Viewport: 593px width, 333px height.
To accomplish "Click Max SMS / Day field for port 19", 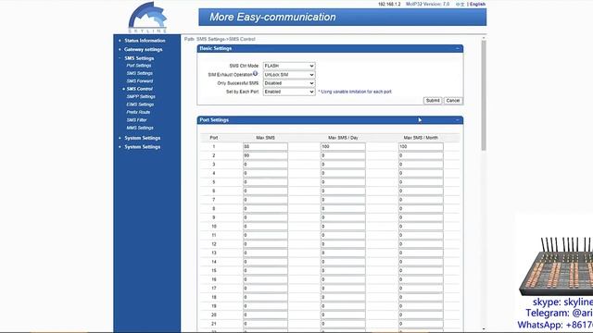I will pyautogui.click(x=343, y=306).
